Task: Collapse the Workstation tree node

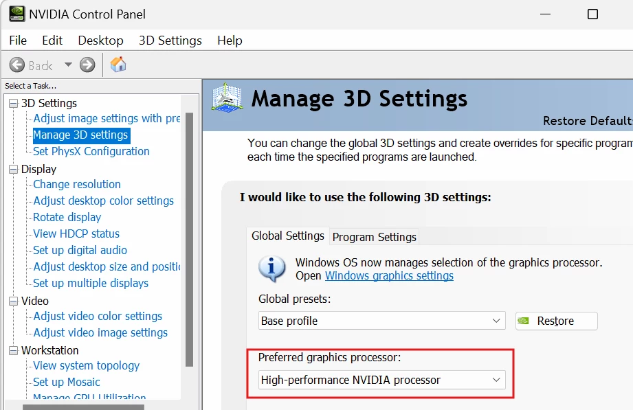Action: pyautogui.click(x=14, y=350)
